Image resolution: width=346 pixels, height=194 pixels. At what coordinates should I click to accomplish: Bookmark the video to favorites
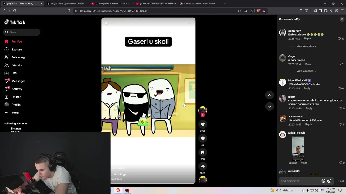coord(203,152)
